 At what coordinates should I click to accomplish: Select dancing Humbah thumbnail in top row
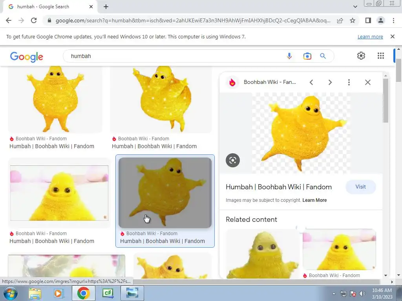click(x=161, y=99)
